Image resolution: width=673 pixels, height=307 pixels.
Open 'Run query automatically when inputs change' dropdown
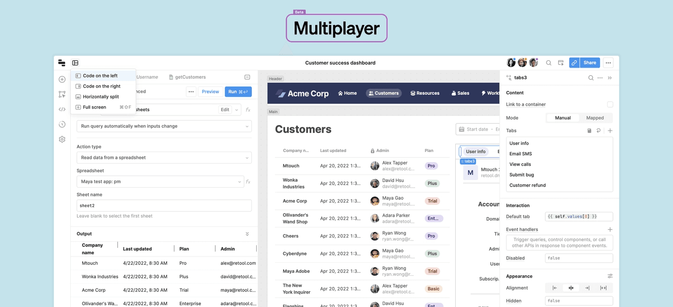(164, 126)
